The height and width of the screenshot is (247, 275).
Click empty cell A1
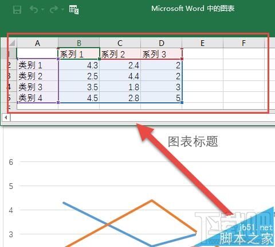click(37, 54)
